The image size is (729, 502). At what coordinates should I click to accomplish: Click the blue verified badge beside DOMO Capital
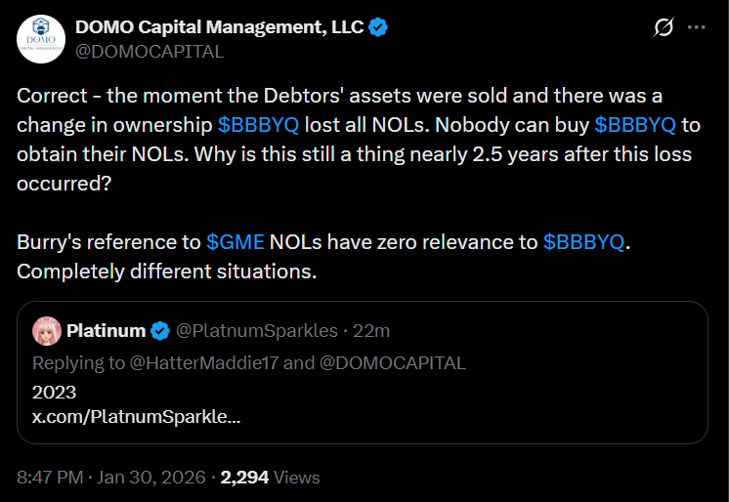coord(378,28)
